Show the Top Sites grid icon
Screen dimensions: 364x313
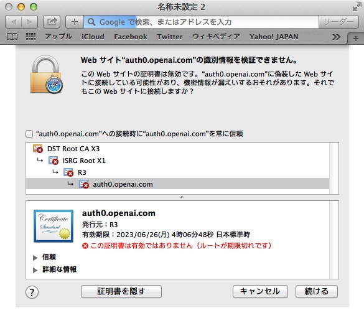click(x=30, y=37)
